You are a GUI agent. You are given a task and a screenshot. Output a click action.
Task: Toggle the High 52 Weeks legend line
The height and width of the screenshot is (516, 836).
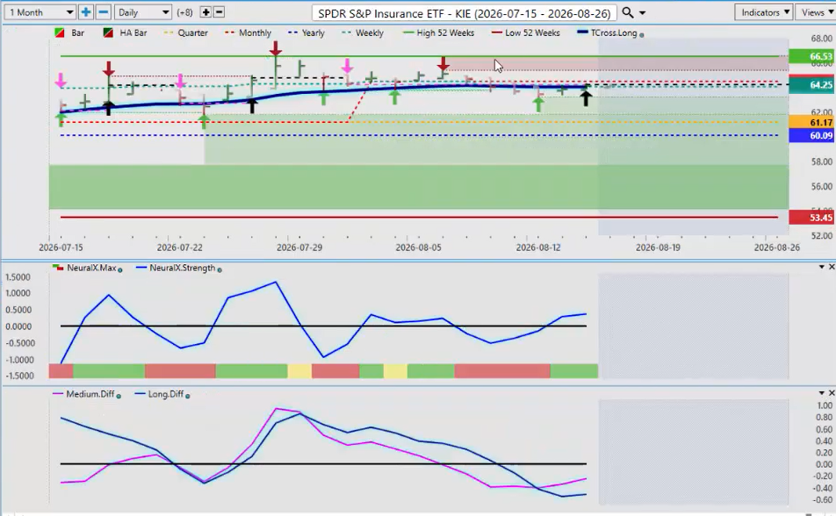pos(438,33)
